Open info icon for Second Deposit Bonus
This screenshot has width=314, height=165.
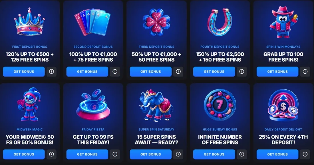115,71
